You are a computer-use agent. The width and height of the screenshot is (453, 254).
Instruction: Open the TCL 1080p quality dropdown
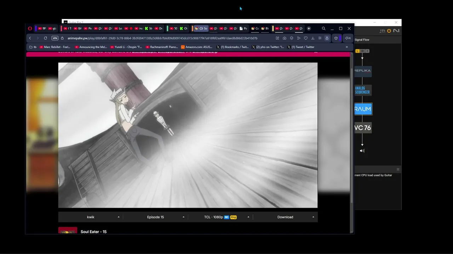(220, 217)
